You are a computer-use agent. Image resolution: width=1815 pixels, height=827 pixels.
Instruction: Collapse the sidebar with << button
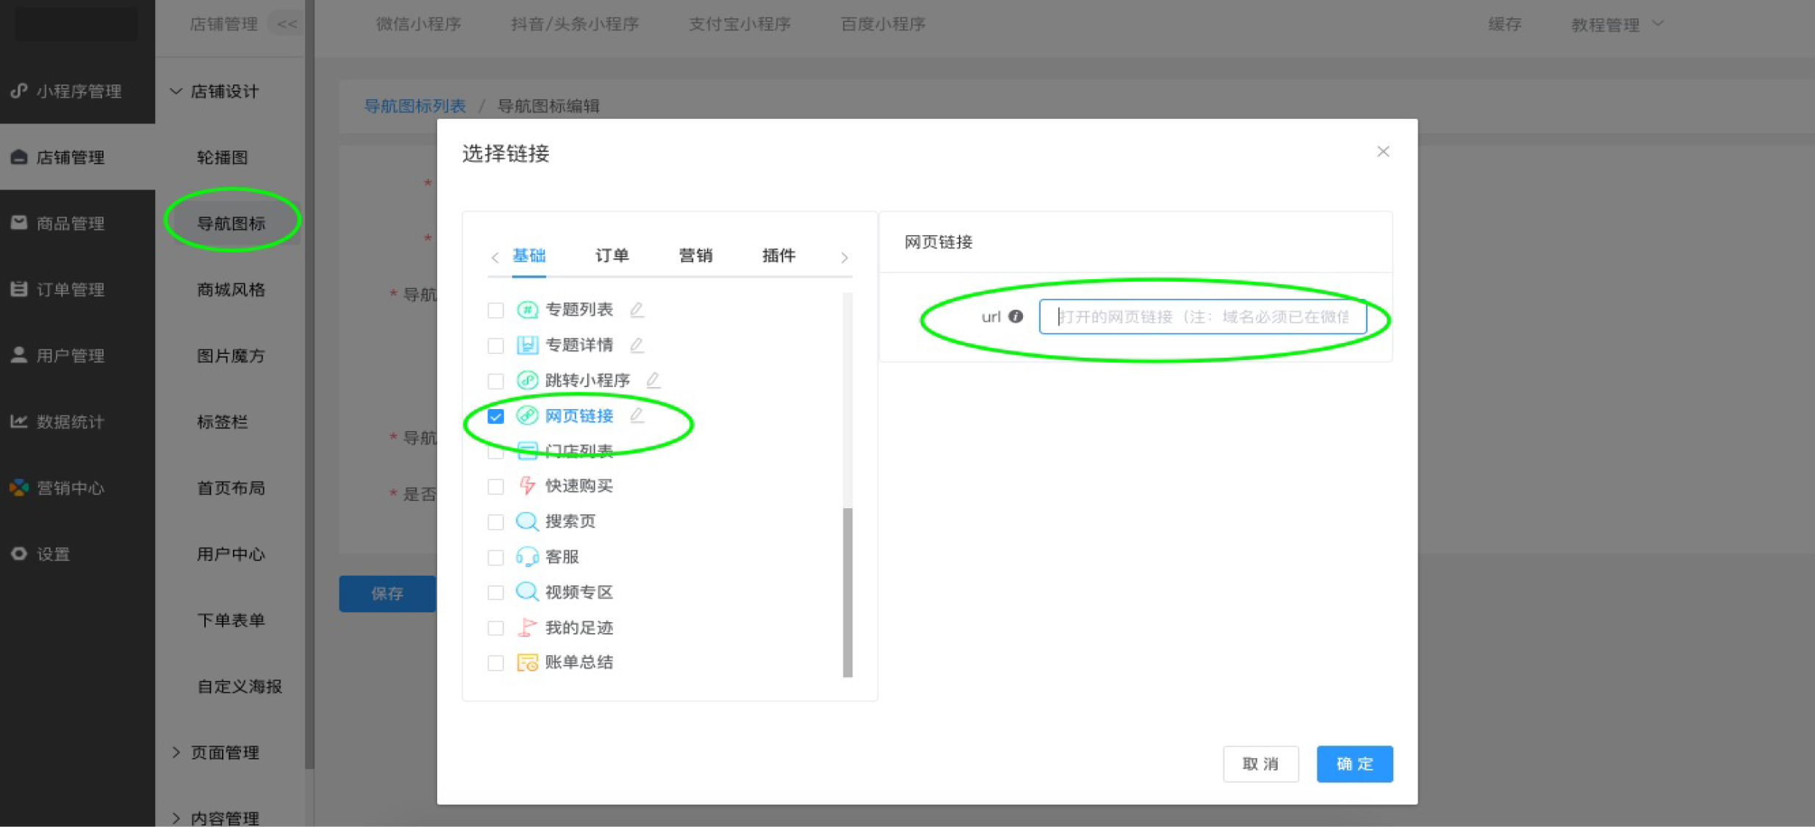(287, 24)
